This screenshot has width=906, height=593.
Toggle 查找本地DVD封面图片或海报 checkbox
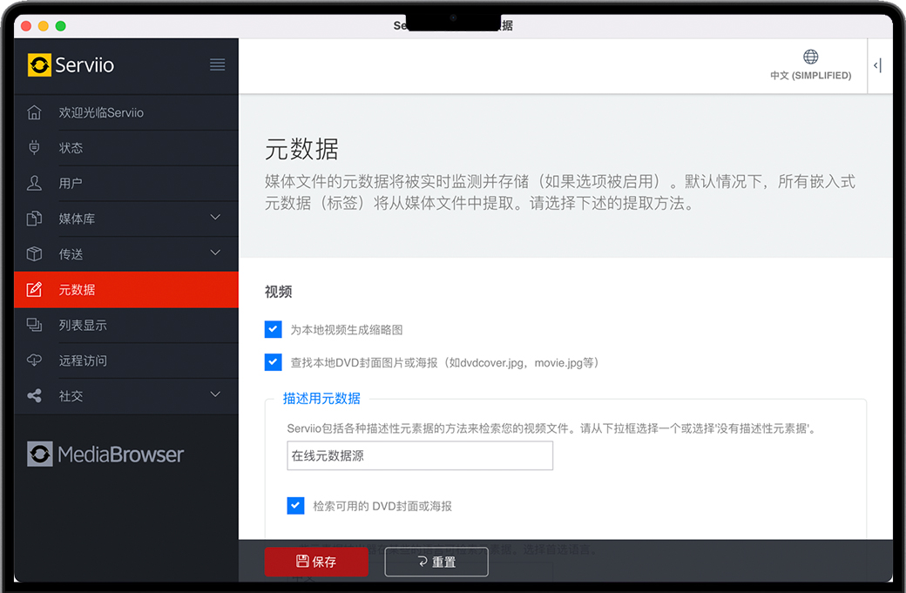[274, 362]
